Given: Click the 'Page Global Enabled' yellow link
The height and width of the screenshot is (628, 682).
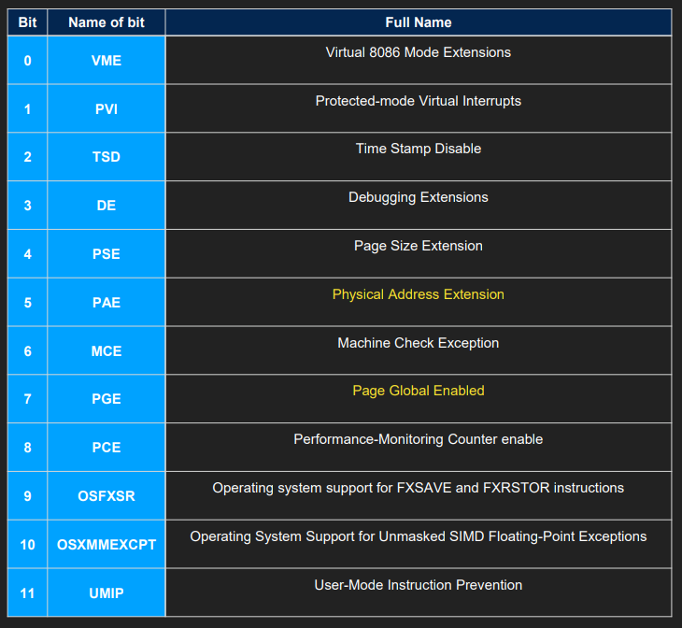Looking at the screenshot, I should (418, 391).
